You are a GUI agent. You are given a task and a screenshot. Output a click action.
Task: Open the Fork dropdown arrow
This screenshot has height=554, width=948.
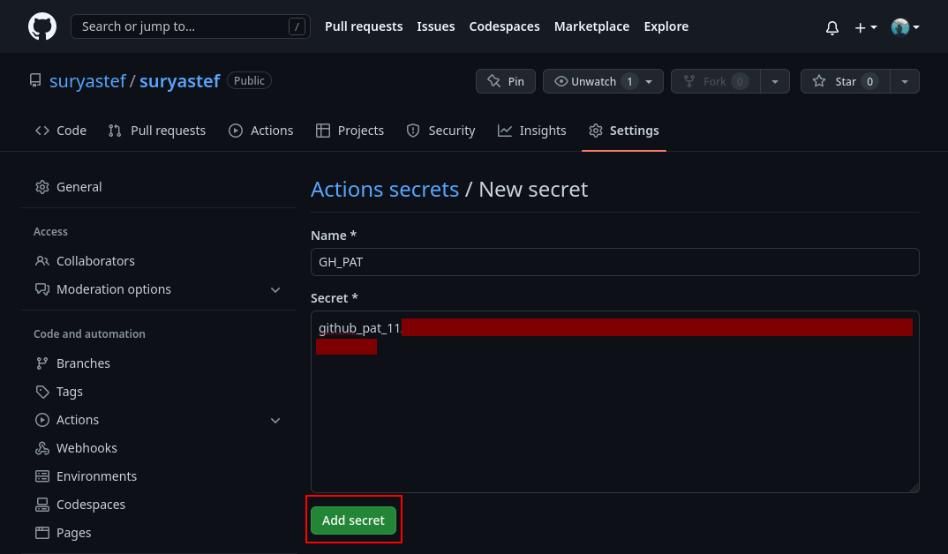[x=774, y=81]
